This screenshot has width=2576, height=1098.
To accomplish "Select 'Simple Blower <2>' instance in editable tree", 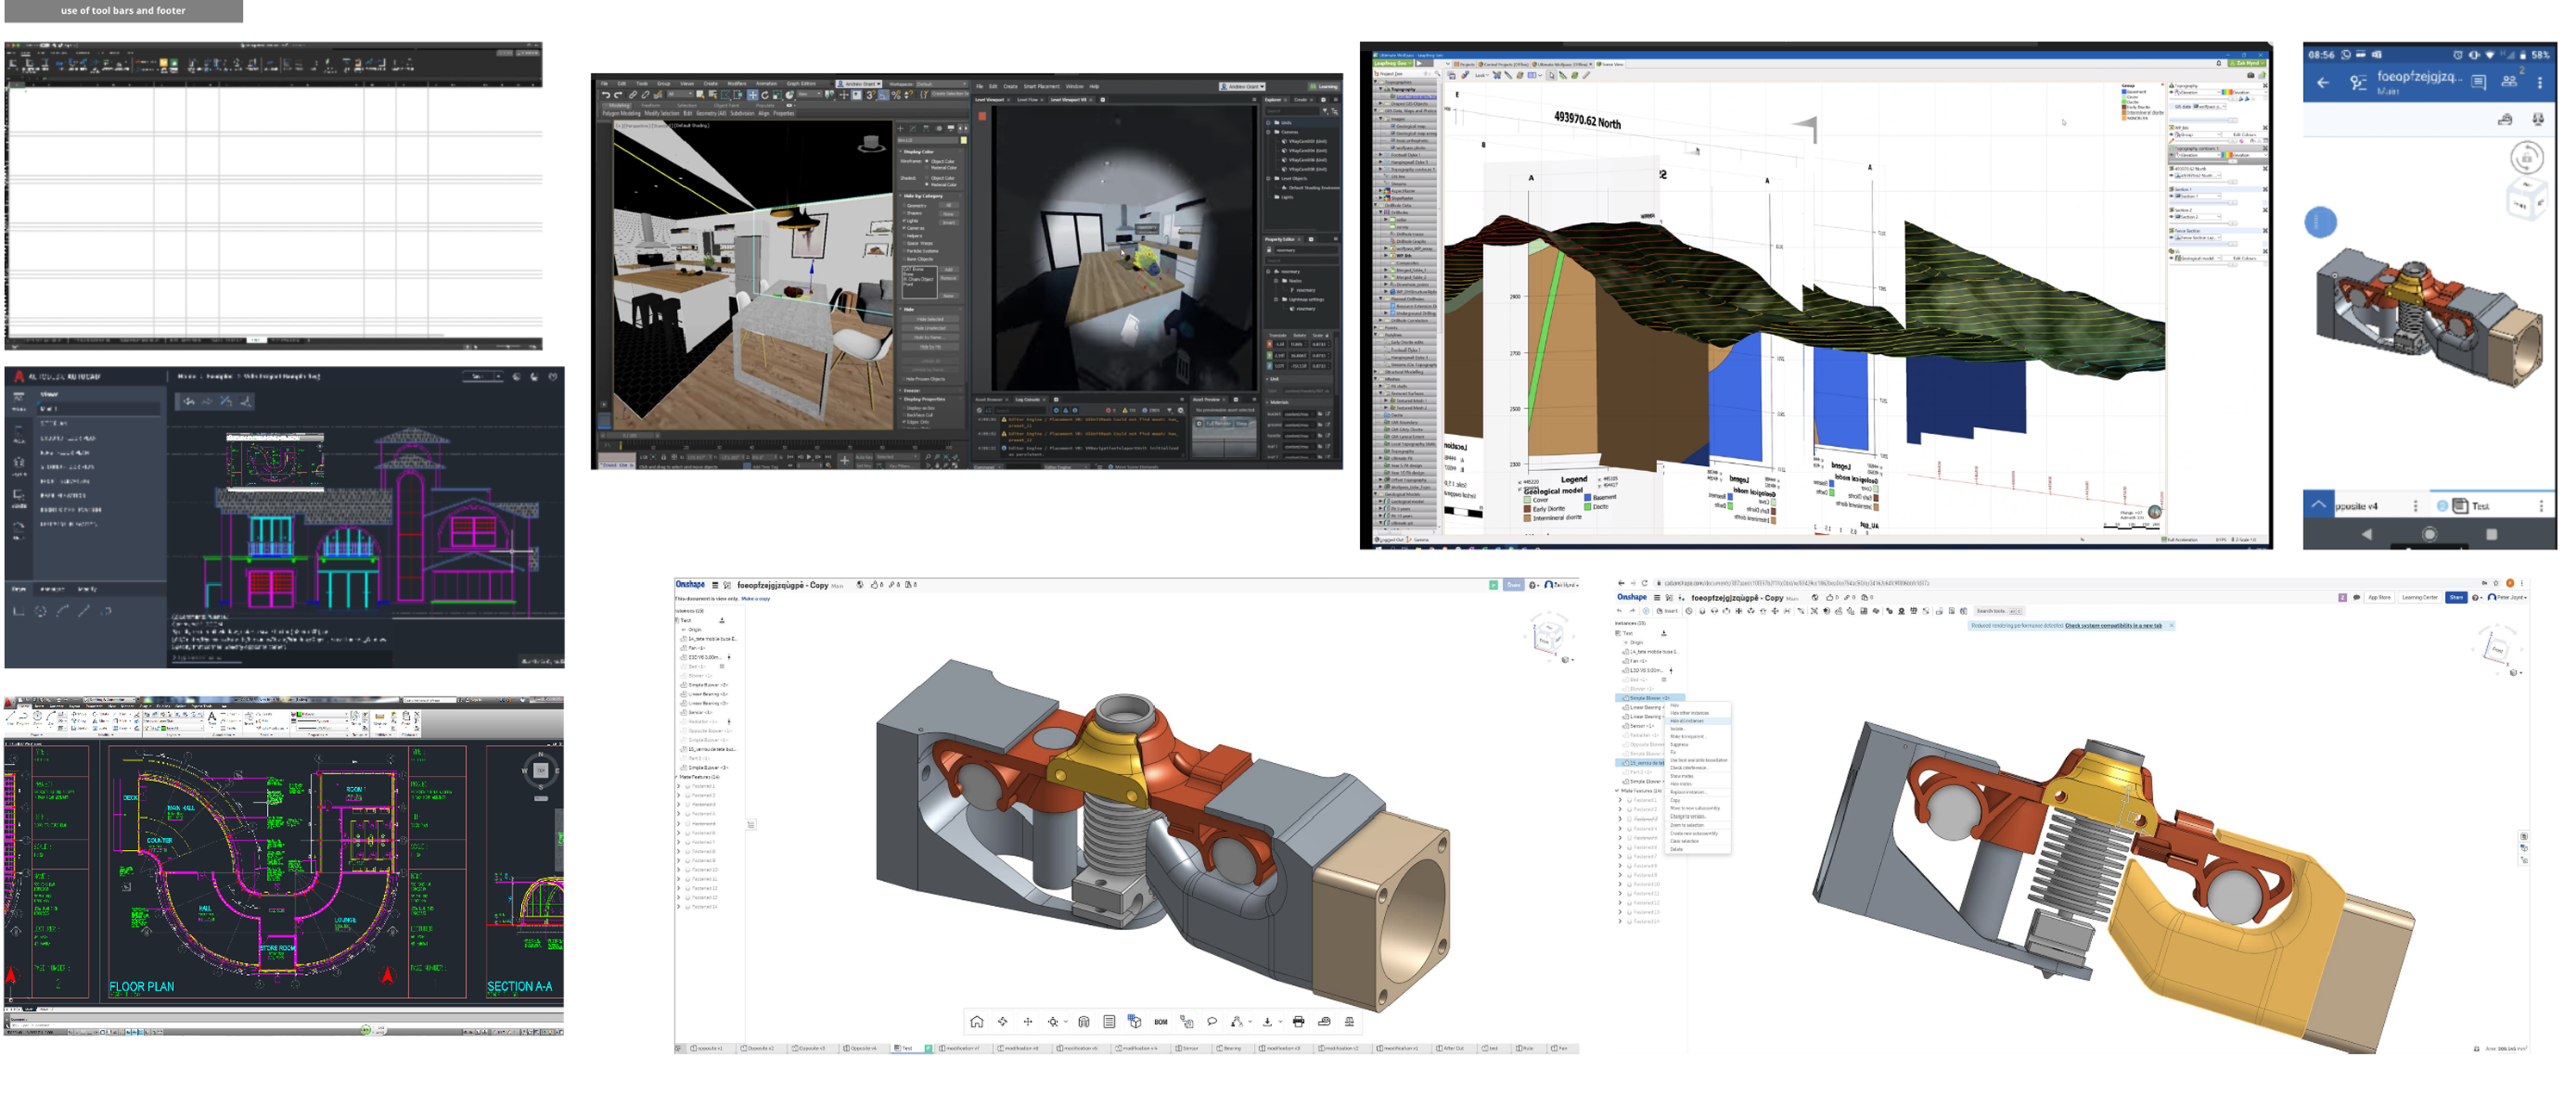I will 1650,699.
